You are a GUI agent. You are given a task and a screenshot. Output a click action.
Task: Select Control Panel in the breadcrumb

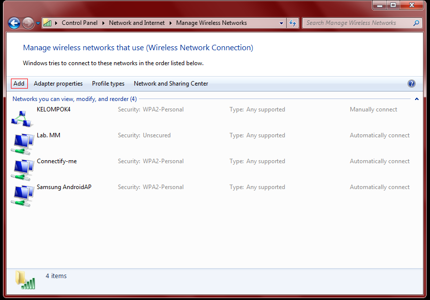[80, 23]
